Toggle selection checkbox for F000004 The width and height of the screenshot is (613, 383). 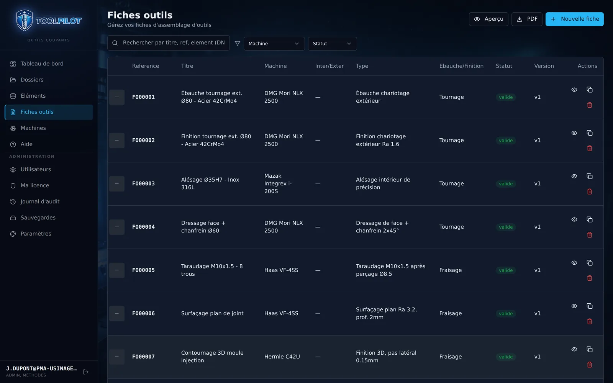(117, 227)
